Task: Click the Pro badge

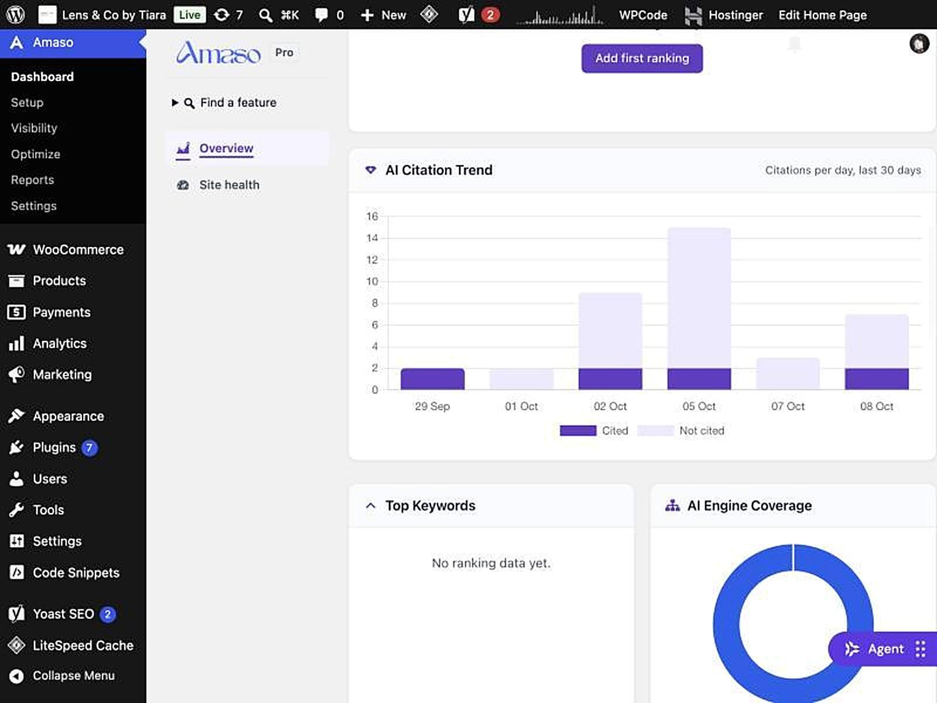Action: [x=284, y=53]
